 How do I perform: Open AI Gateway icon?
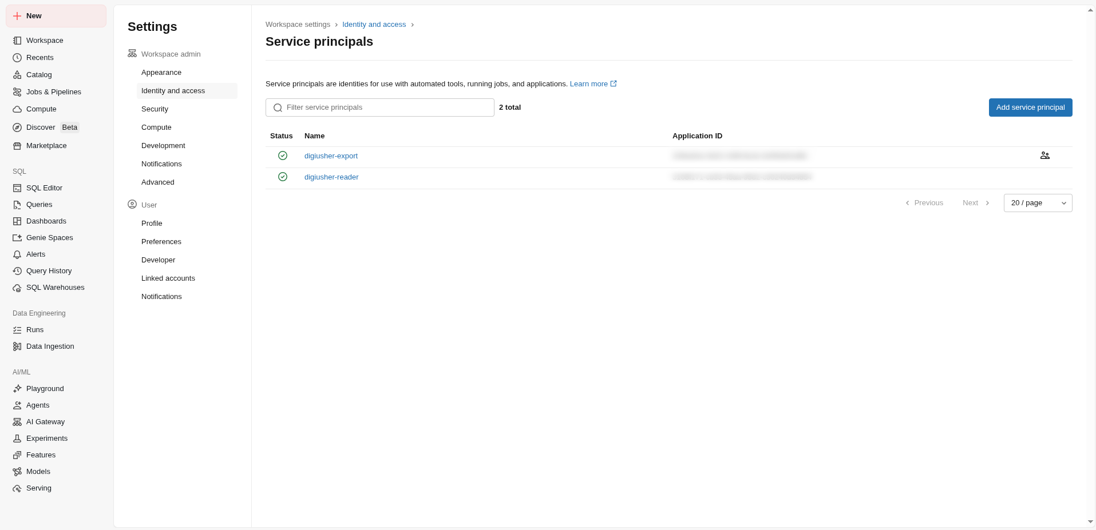(x=17, y=422)
